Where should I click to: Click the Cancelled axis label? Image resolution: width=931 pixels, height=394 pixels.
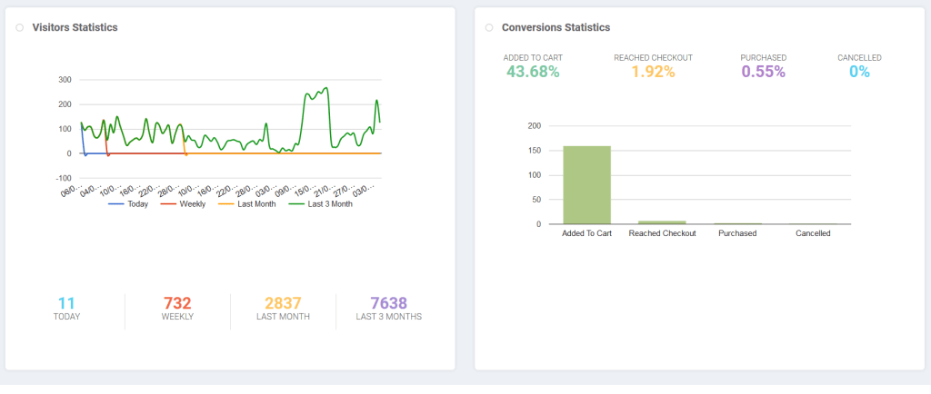click(x=813, y=233)
